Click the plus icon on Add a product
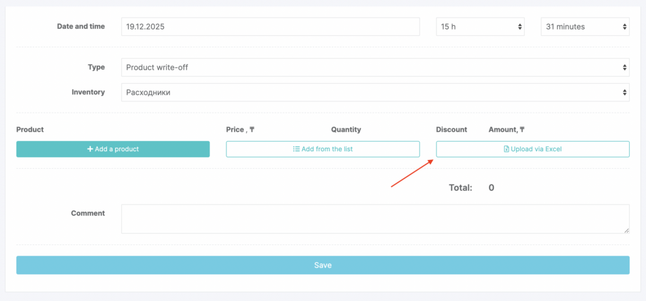This screenshot has width=646, height=301. pos(90,149)
